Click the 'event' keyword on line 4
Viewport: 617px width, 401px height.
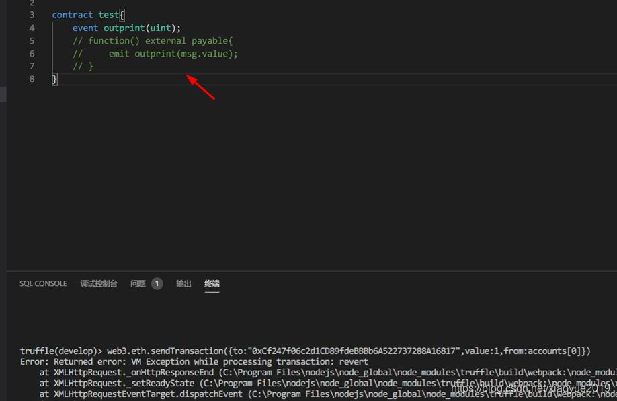pyautogui.click(x=85, y=28)
